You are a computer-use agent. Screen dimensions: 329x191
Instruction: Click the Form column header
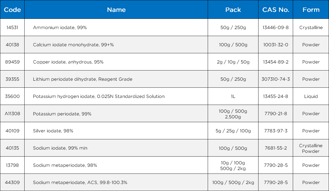[x=311, y=10]
